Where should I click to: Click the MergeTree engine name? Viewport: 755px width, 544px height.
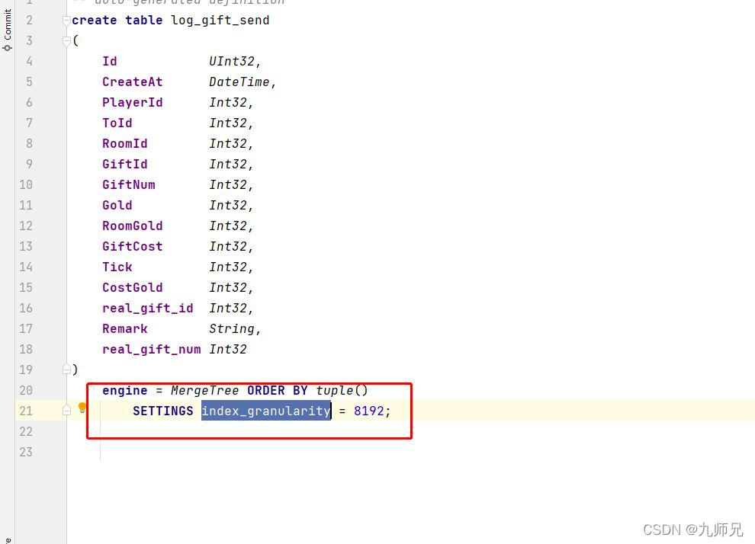tap(204, 391)
